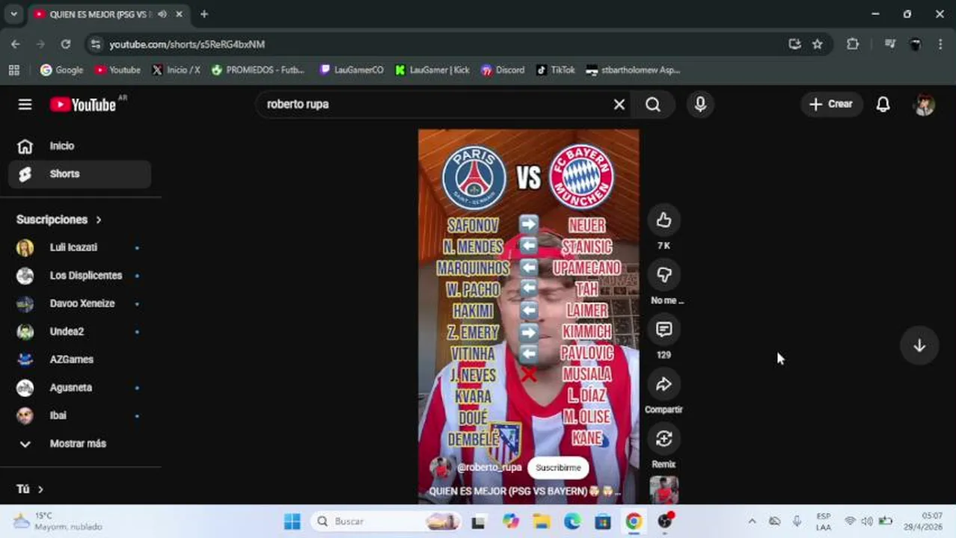Like the Short with thumbs up
Image resolution: width=956 pixels, height=538 pixels.
(664, 220)
